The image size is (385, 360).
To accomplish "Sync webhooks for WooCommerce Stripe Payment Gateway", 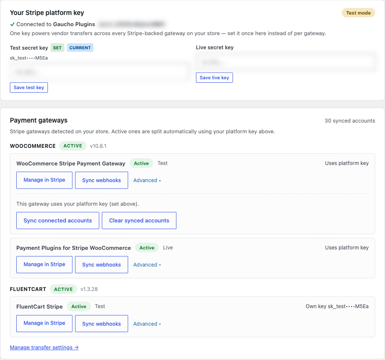I will tap(101, 180).
